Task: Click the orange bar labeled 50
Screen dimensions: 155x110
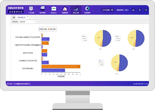Action: (x=61, y=67)
